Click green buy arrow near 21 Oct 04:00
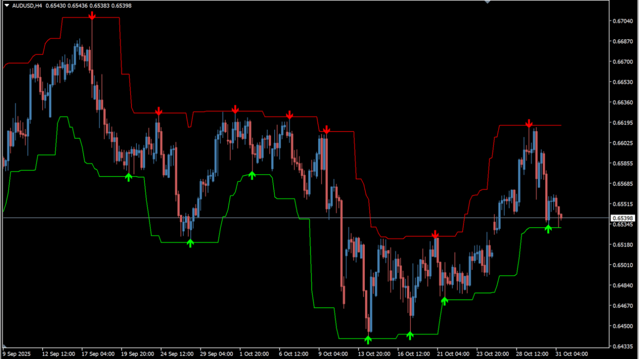This screenshot has height=359, width=639. 445,301
